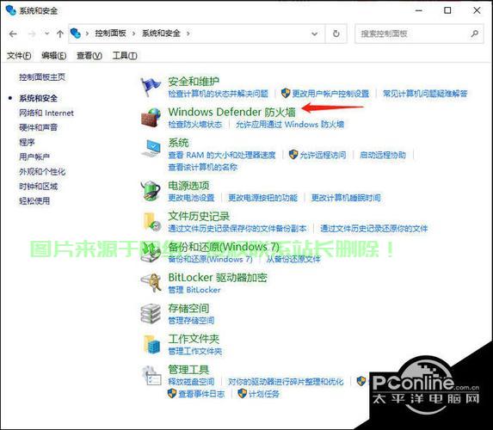Image resolution: width=493 pixels, height=430 pixels.
Task: Open recent locations dropdown arrow
Action: point(46,33)
